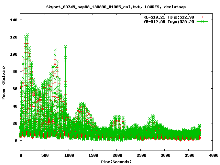
Task: Click the 2000 tick label on x-axis
Action: point(117,155)
